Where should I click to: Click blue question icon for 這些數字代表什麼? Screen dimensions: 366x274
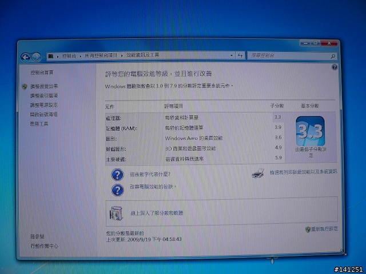pos(117,175)
